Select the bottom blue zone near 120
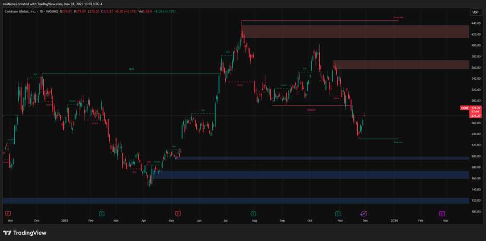Screen dimensions: 486x241 coord(238,201)
